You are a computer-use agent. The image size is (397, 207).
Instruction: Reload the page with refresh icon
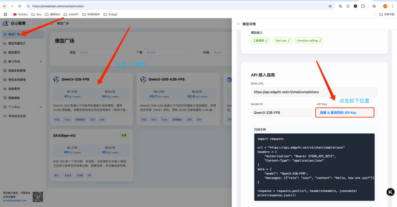coord(19,6)
